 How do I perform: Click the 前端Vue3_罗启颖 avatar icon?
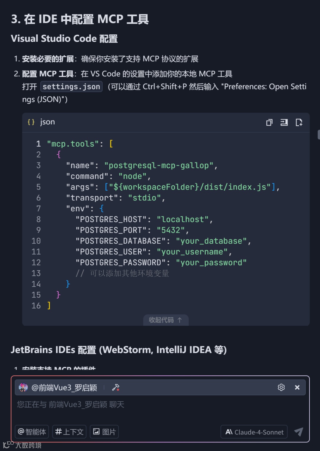(x=23, y=387)
